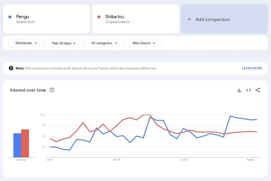This screenshot has height=181, width=271.
Task: Edit the Pengu search term field
Action: point(46,19)
